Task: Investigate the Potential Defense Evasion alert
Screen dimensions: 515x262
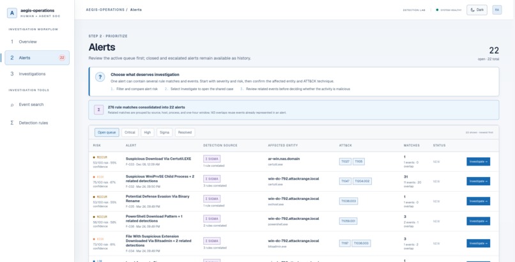Action: pyautogui.click(x=478, y=201)
